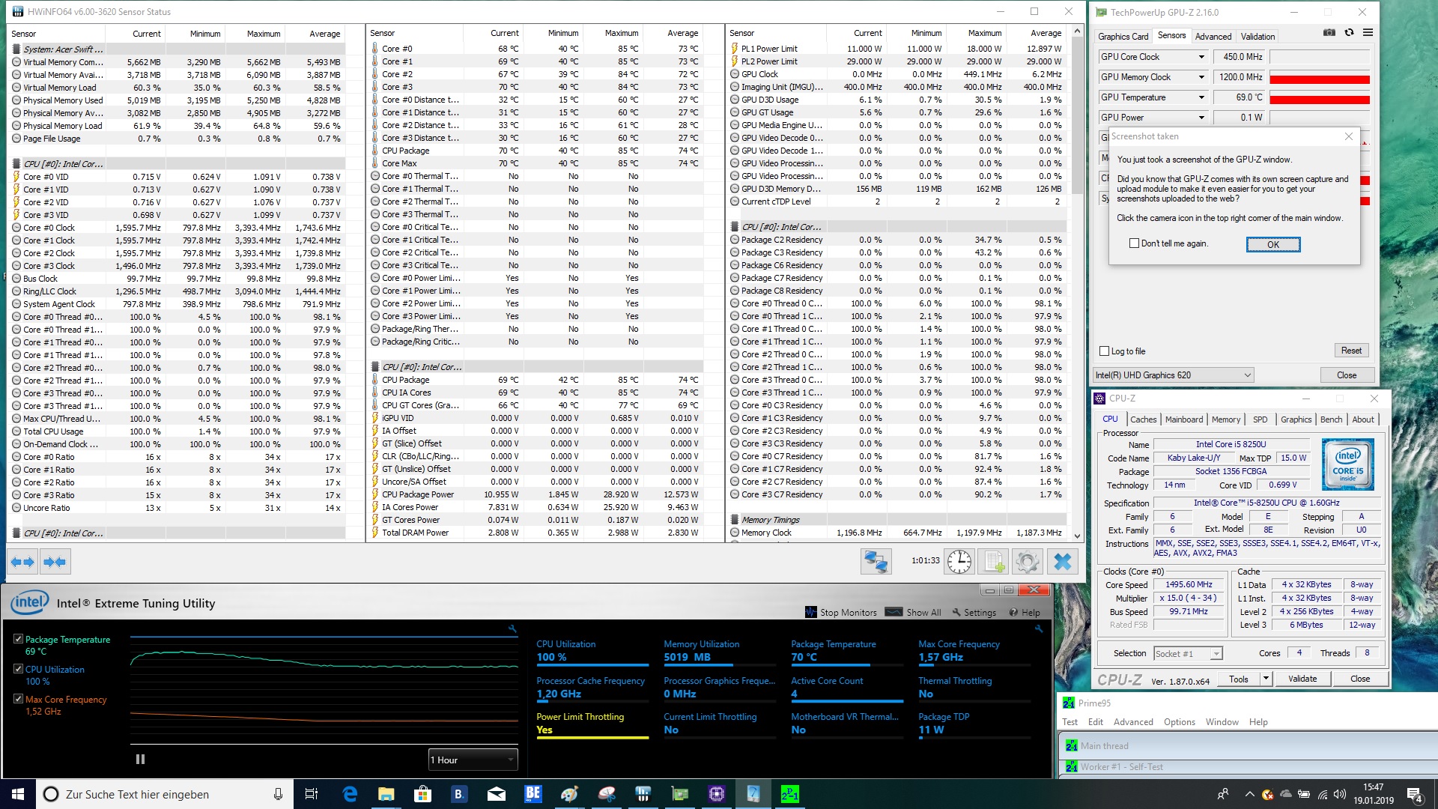The width and height of the screenshot is (1438, 809).
Task: Click HWiNFO collapse columns arrows icon
Action: [55, 562]
